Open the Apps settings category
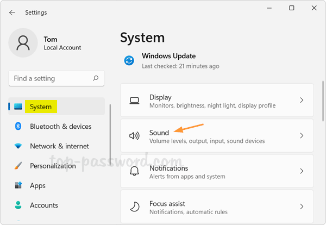Image resolution: width=326 pixels, height=225 pixels. click(x=37, y=185)
